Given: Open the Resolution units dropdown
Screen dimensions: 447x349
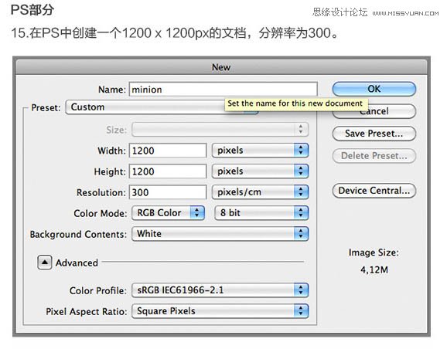Looking at the screenshot, I should coord(260,192).
